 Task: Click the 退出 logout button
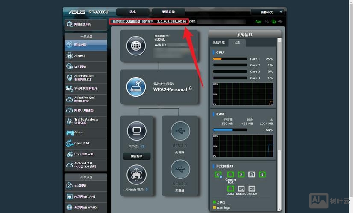[x=132, y=12]
